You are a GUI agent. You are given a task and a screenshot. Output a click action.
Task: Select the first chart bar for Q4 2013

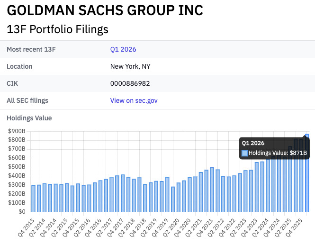pos(33,199)
